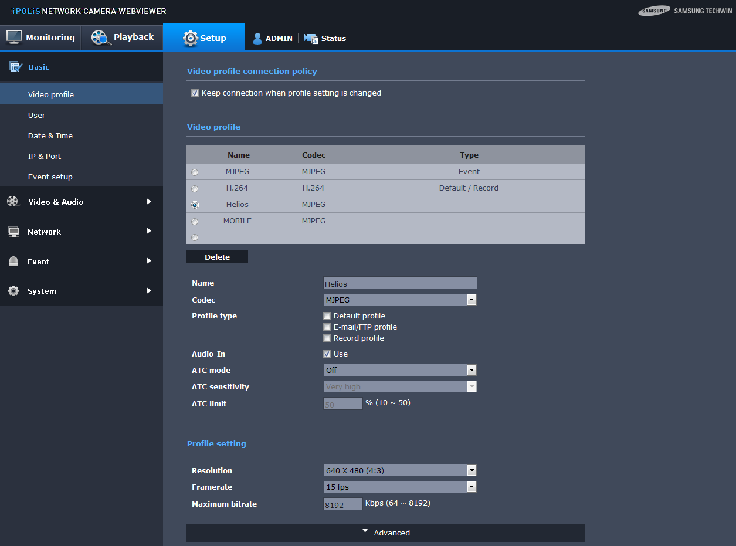The image size is (736, 546).
Task: Click the Maximum bitrate input field
Action: pyautogui.click(x=342, y=504)
